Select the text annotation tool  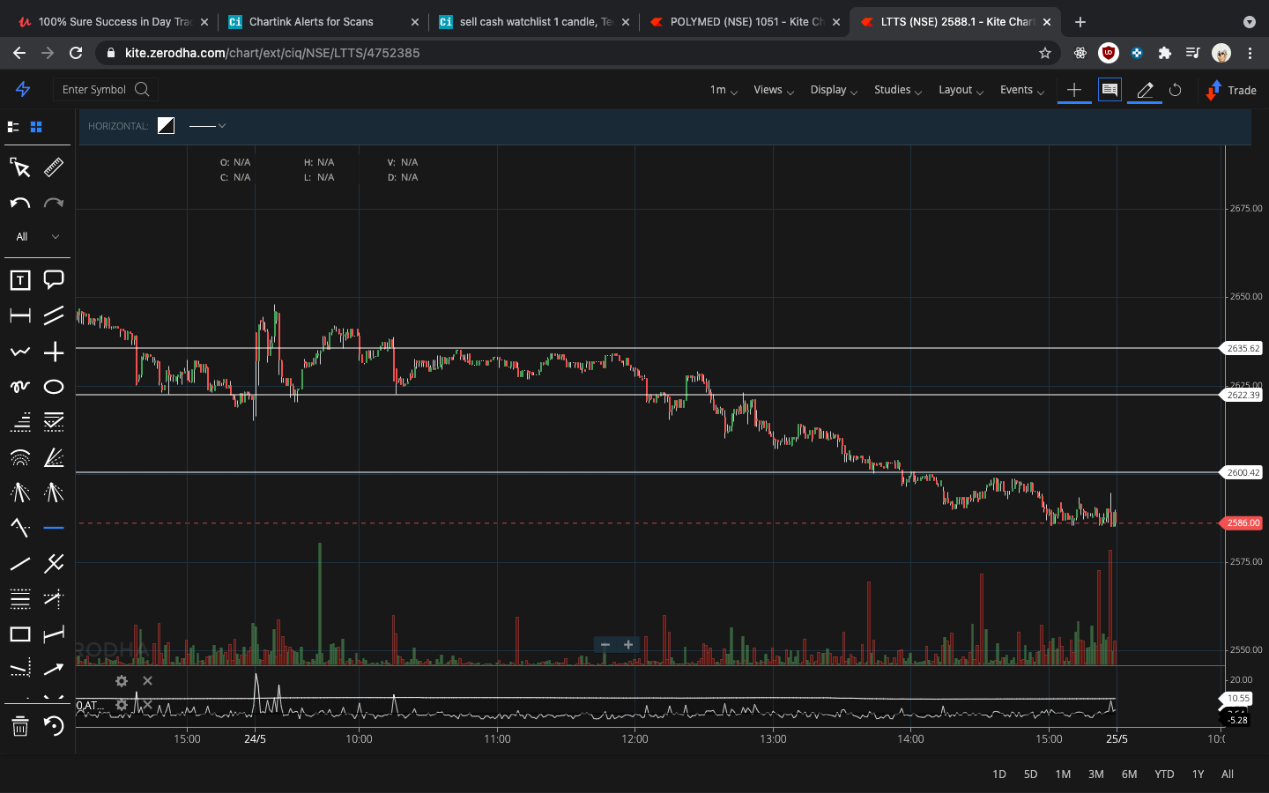pyautogui.click(x=19, y=279)
